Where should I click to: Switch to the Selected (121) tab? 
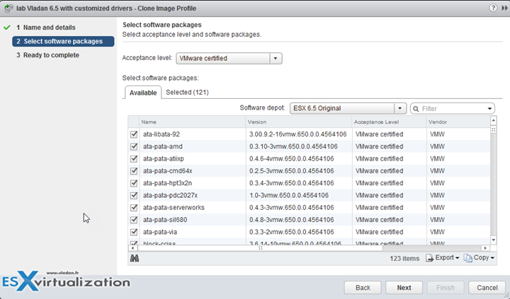click(187, 92)
